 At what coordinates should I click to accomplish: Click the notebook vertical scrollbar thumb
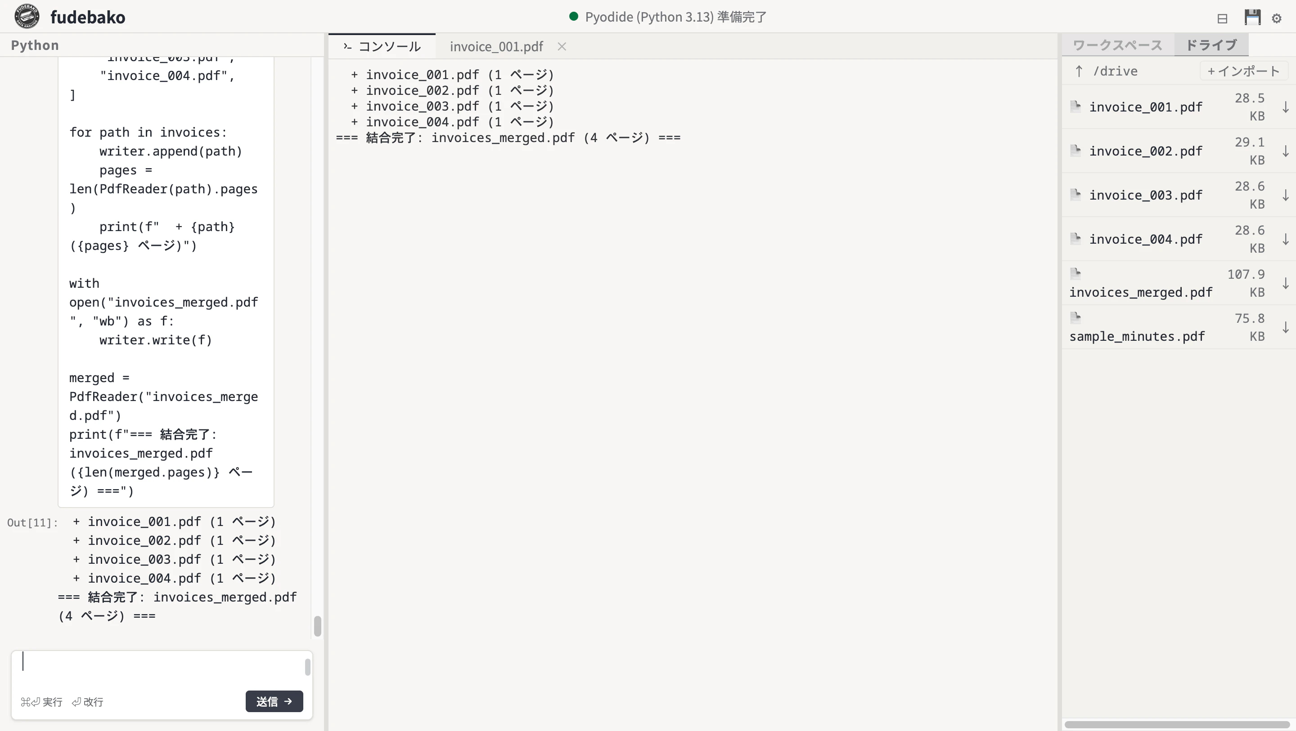click(x=317, y=626)
